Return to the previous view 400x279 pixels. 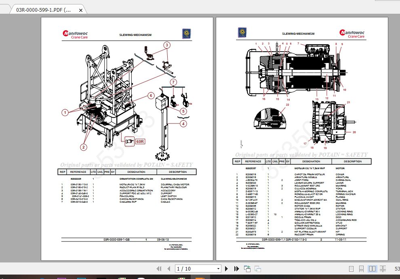[x=247, y=269]
